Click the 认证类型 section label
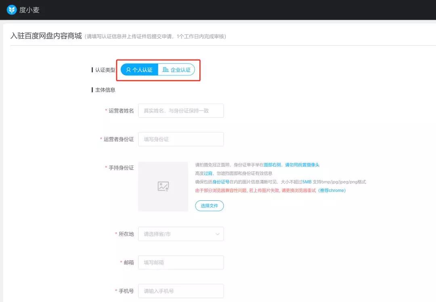 coord(105,70)
